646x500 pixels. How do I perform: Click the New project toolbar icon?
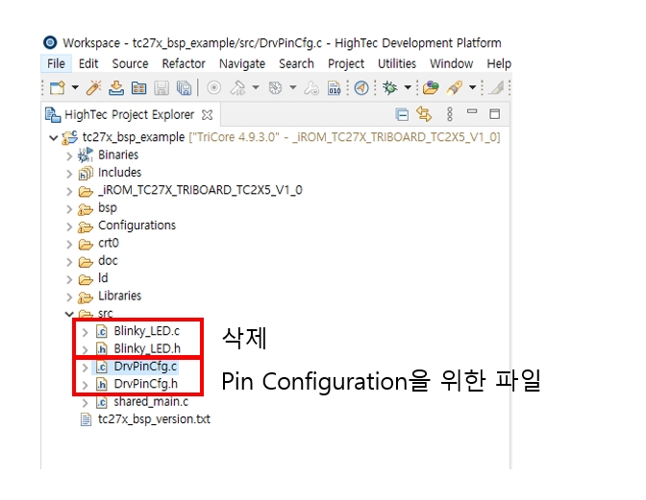click(58, 87)
